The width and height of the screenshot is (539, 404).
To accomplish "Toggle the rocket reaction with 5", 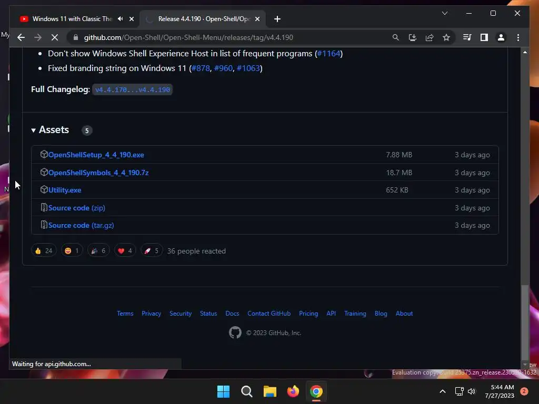I will [x=152, y=251].
